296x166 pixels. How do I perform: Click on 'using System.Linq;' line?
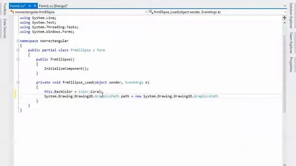[x=38, y=18]
